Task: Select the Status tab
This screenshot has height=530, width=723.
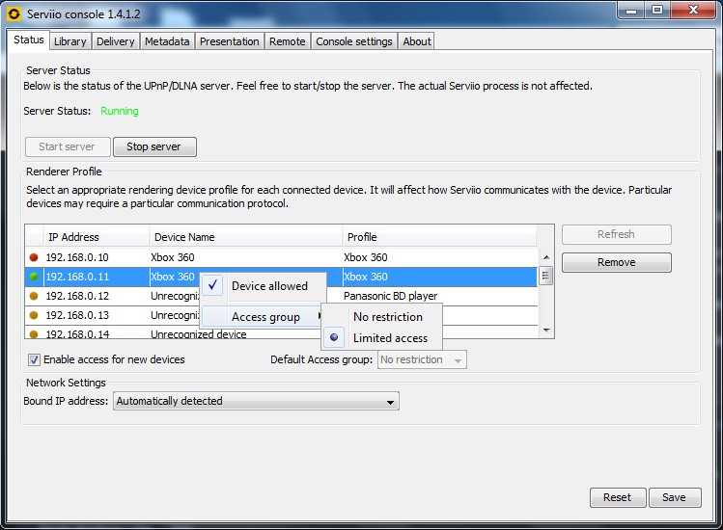Action: [x=29, y=40]
